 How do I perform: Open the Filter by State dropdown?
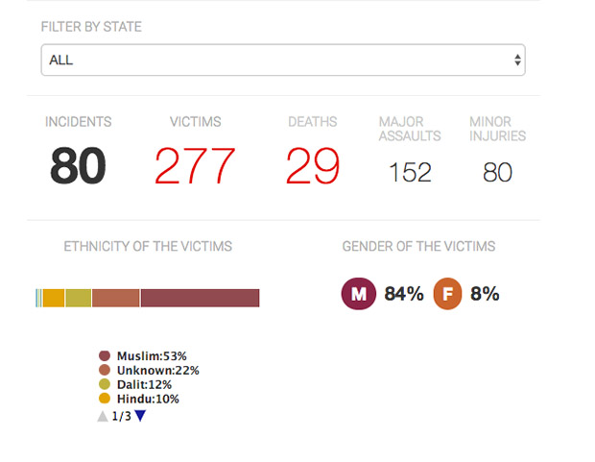pos(283,60)
